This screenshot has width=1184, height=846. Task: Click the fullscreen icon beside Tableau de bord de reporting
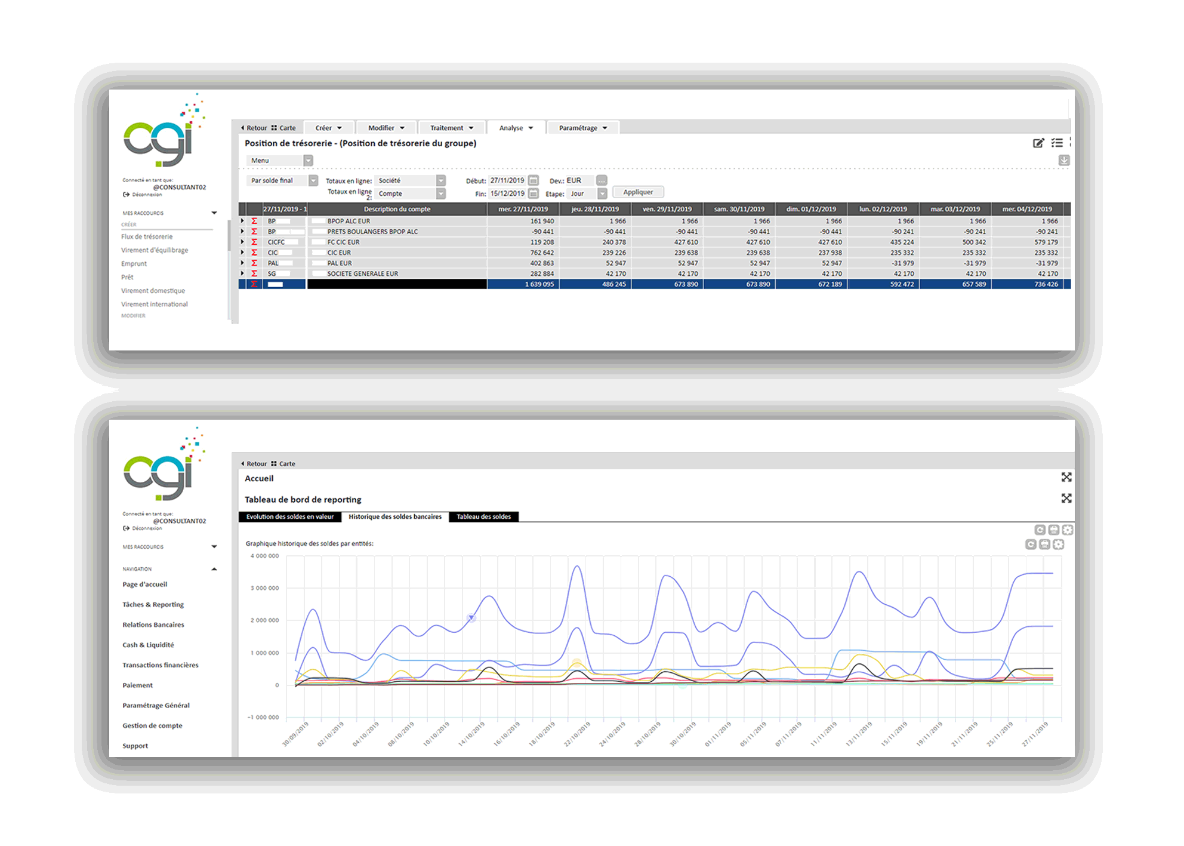pos(1066,498)
